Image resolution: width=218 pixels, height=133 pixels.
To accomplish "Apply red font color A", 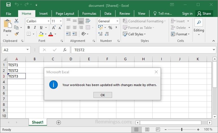I will pyautogui.click(x=51, y=34).
